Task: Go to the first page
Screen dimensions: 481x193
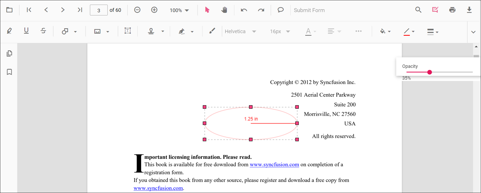Action: [29, 10]
